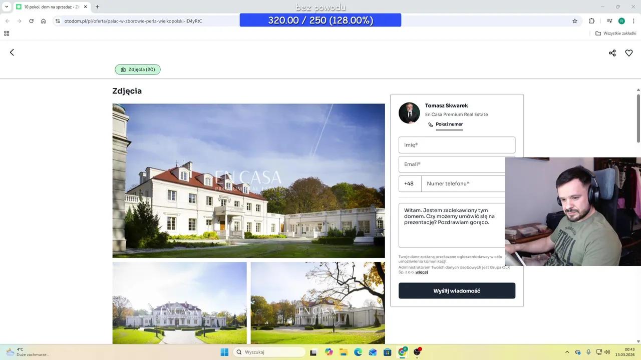Image resolution: width=641 pixels, height=360 pixels.
Task: Click the microphone tray icon
Action: click(588, 352)
